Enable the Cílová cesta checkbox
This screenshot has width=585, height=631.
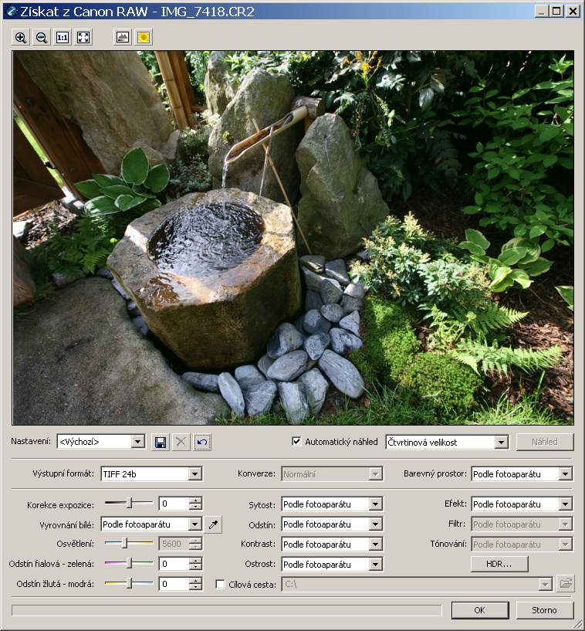point(221,585)
